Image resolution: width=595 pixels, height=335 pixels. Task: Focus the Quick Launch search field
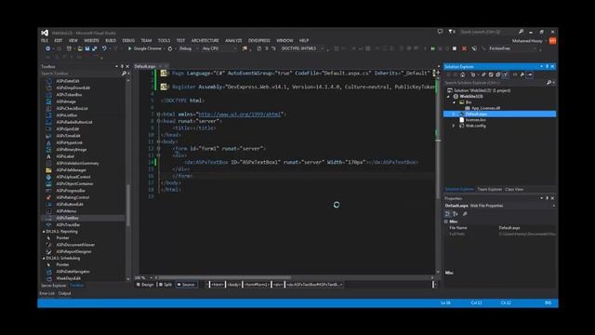tap(488, 32)
